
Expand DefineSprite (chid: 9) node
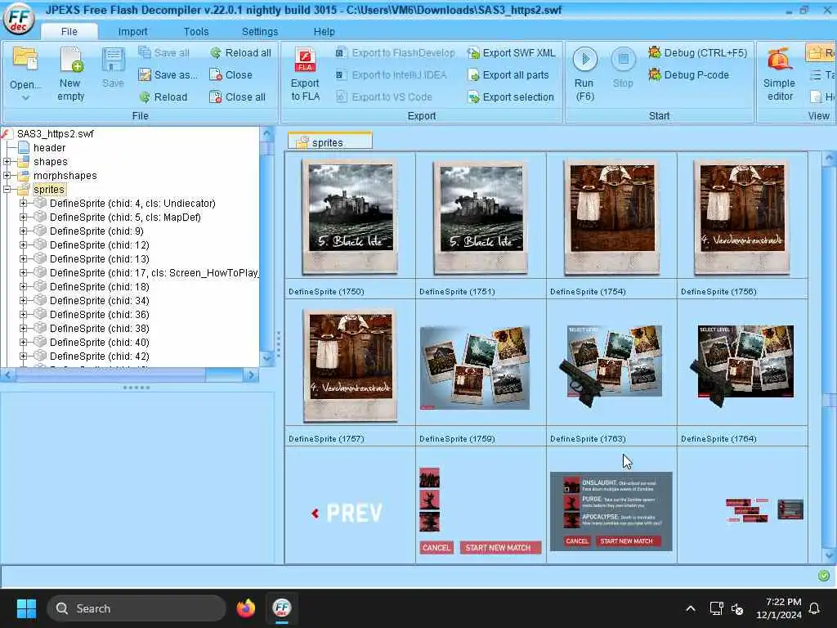point(23,231)
